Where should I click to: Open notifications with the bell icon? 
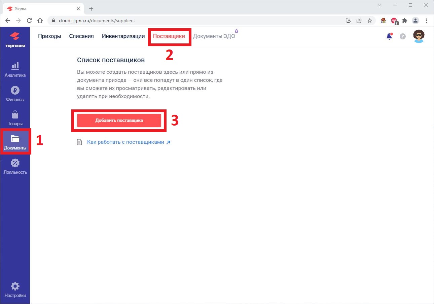[x=389, y=36]
